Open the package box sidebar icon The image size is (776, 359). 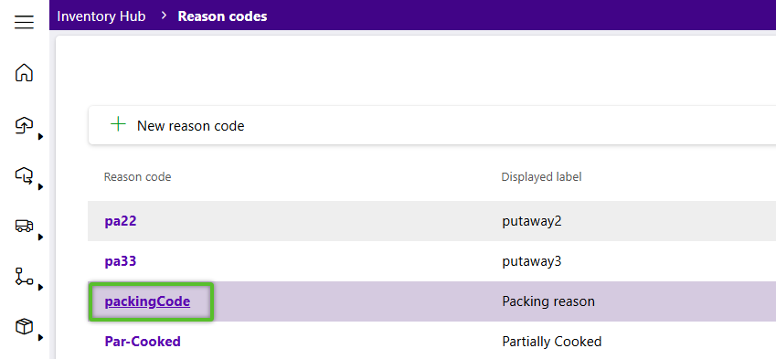coord(25,327)
